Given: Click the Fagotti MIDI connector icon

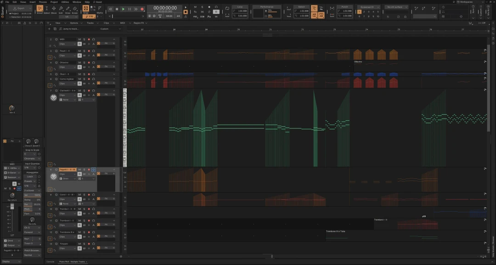Looking at the screenshot, I should (53, 177).
